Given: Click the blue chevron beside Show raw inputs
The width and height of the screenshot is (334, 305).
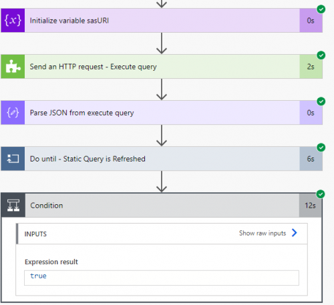Looking at the screenshot, I should (x=295, y=233).
